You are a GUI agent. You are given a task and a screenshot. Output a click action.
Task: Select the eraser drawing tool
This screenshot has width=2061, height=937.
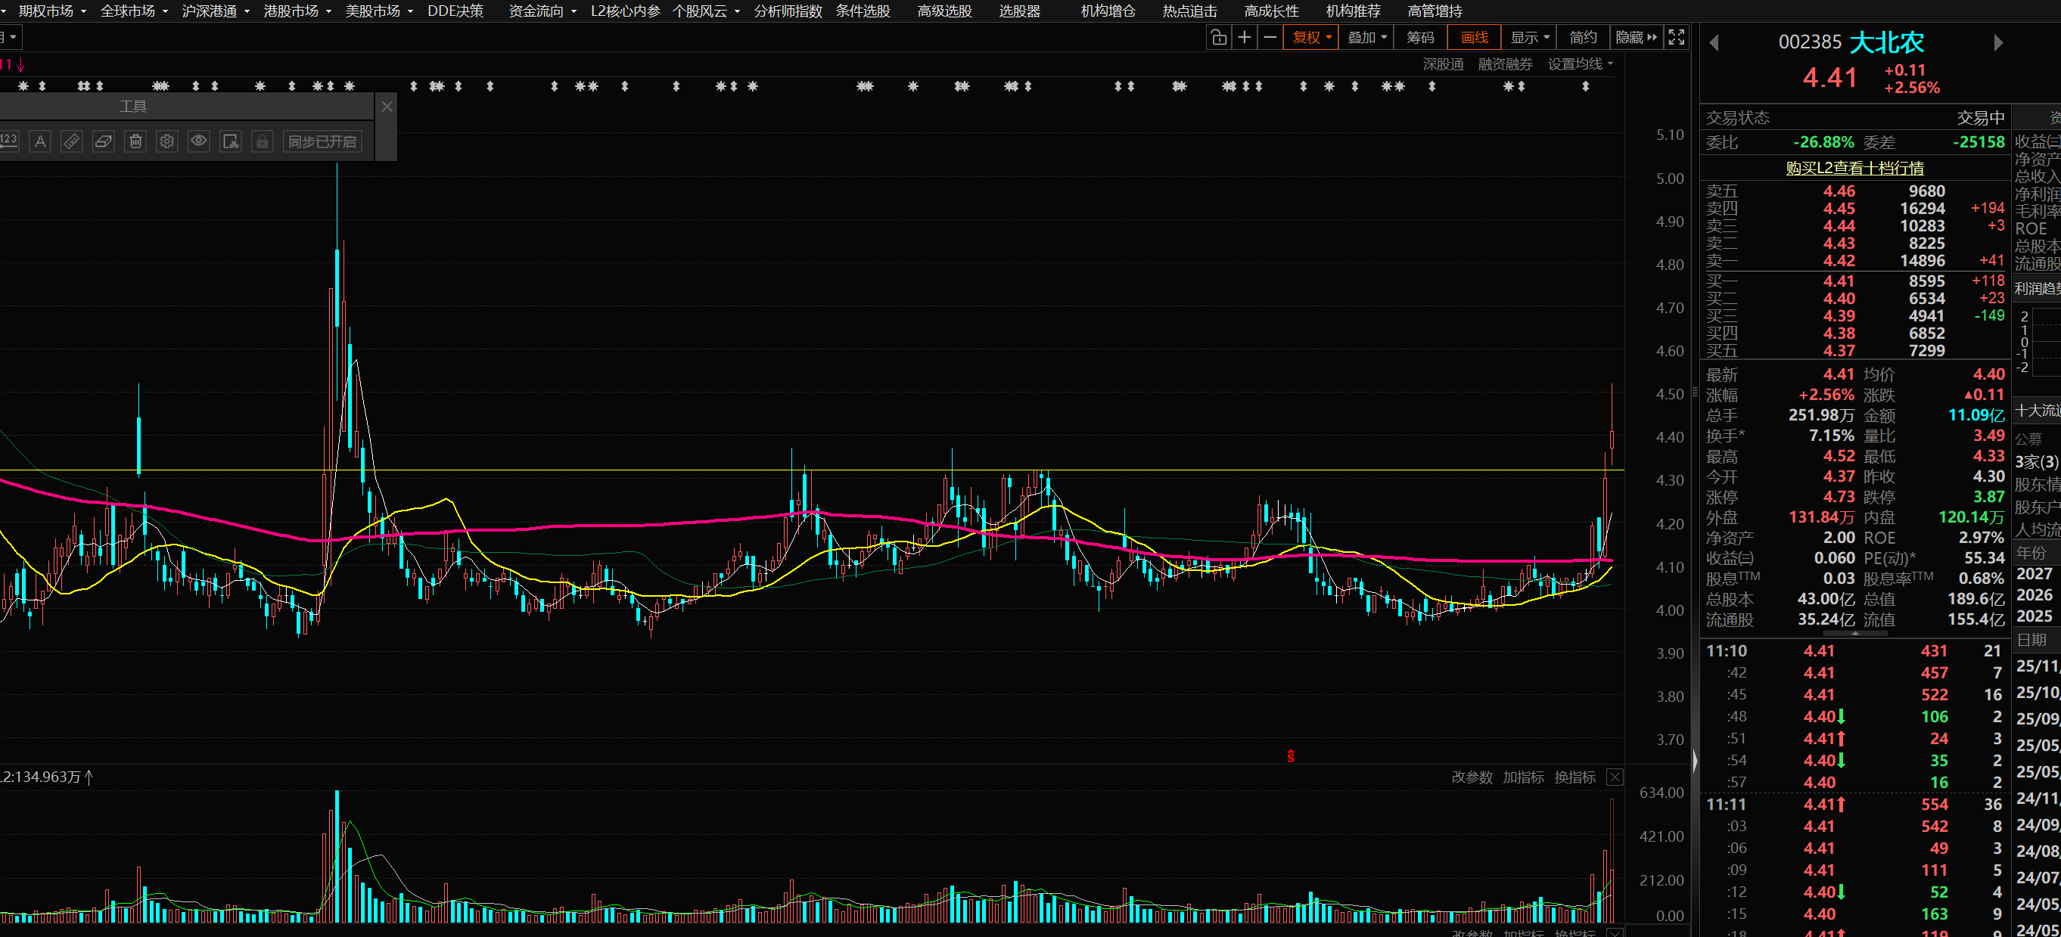pos(103,141)
